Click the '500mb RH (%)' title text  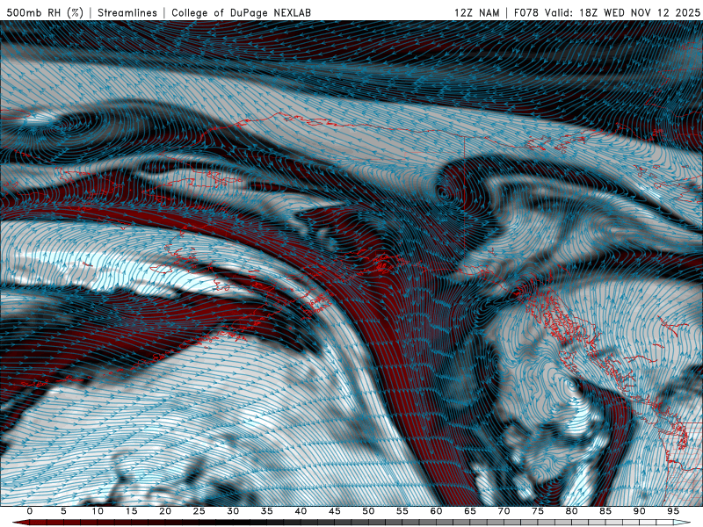point(46,12)
